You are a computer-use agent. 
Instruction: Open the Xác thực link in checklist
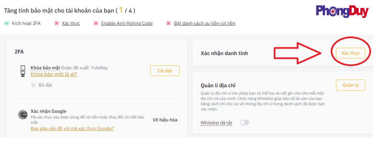click(71, 23)
